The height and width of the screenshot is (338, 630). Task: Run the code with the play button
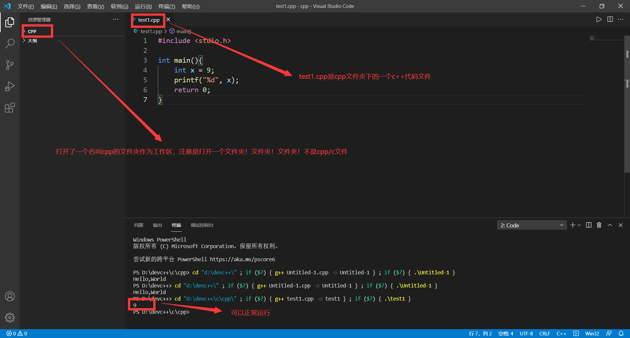598,19
